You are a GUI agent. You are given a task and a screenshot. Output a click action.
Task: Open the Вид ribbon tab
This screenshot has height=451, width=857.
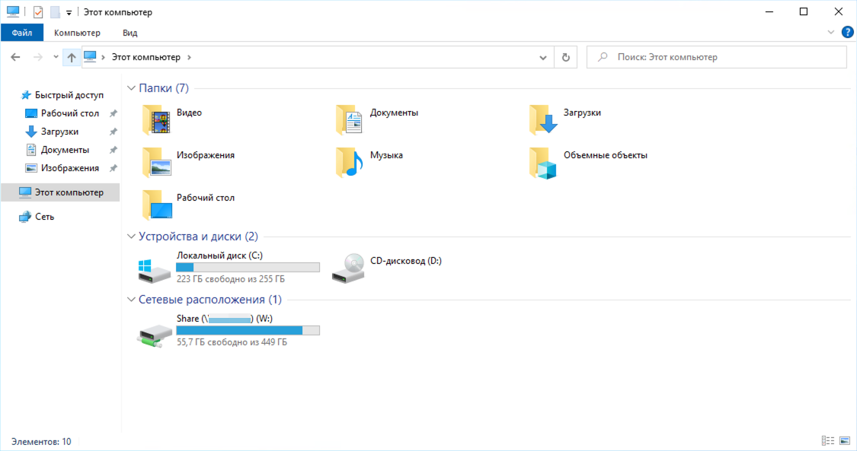pyautogui.click(x=130, y=33)
